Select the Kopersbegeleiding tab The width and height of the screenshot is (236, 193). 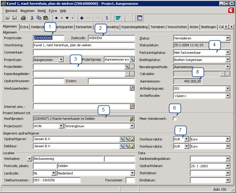coord(134,27)
